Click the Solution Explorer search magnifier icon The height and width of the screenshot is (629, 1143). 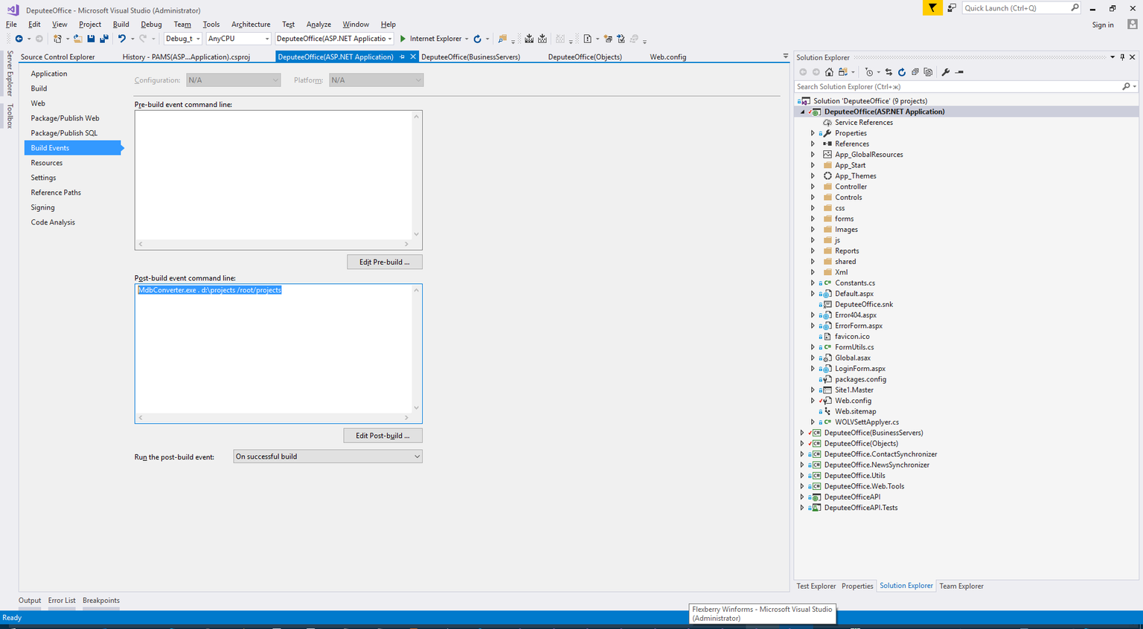coord(1126,87)
